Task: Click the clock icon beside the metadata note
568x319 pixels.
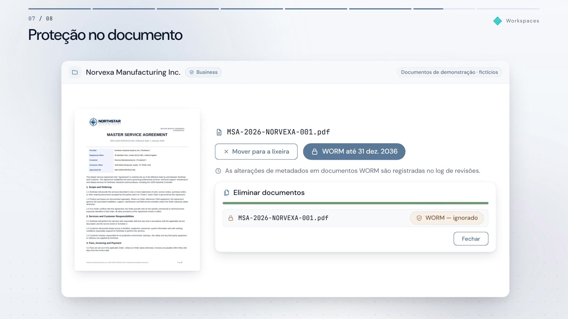Action: (x=218, y=171)
